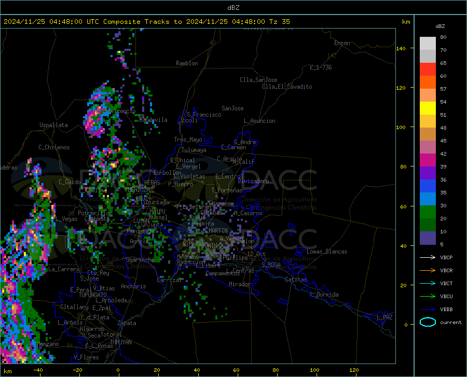Image resolution: width=467 pixels, height=377 pixels.
Task: Click the cyan VBCT arrow legend icon
Action: [428, 283]
